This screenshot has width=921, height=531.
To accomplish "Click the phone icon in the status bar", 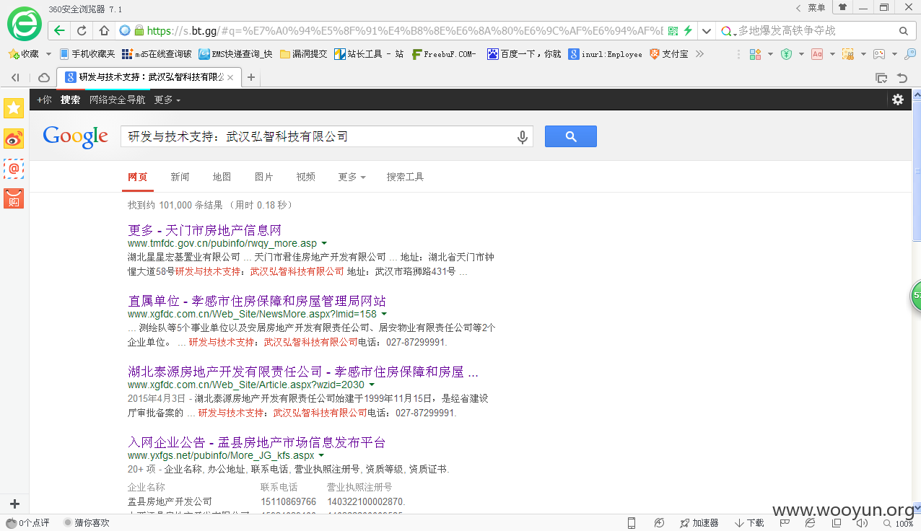I will click(632, 522).
